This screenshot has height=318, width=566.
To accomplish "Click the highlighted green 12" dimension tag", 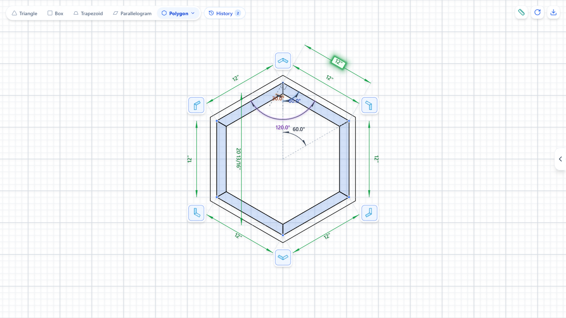I will point(339,62).
